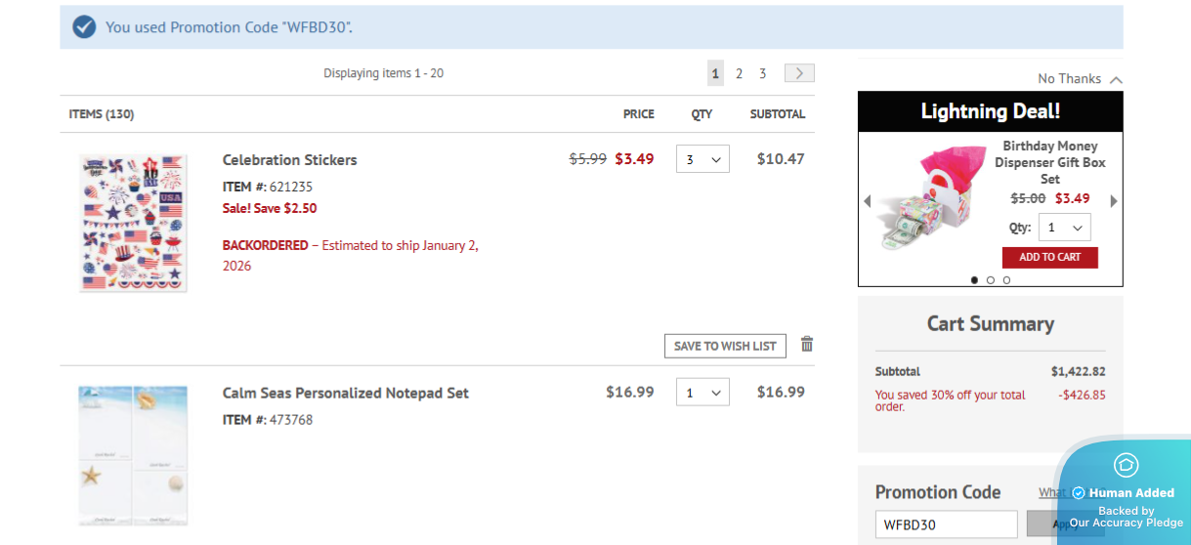Open Lightning Deal Qty dropdown
Image resolution: width=1191 pixels, height=545 pixels.
click(1064, 228)
